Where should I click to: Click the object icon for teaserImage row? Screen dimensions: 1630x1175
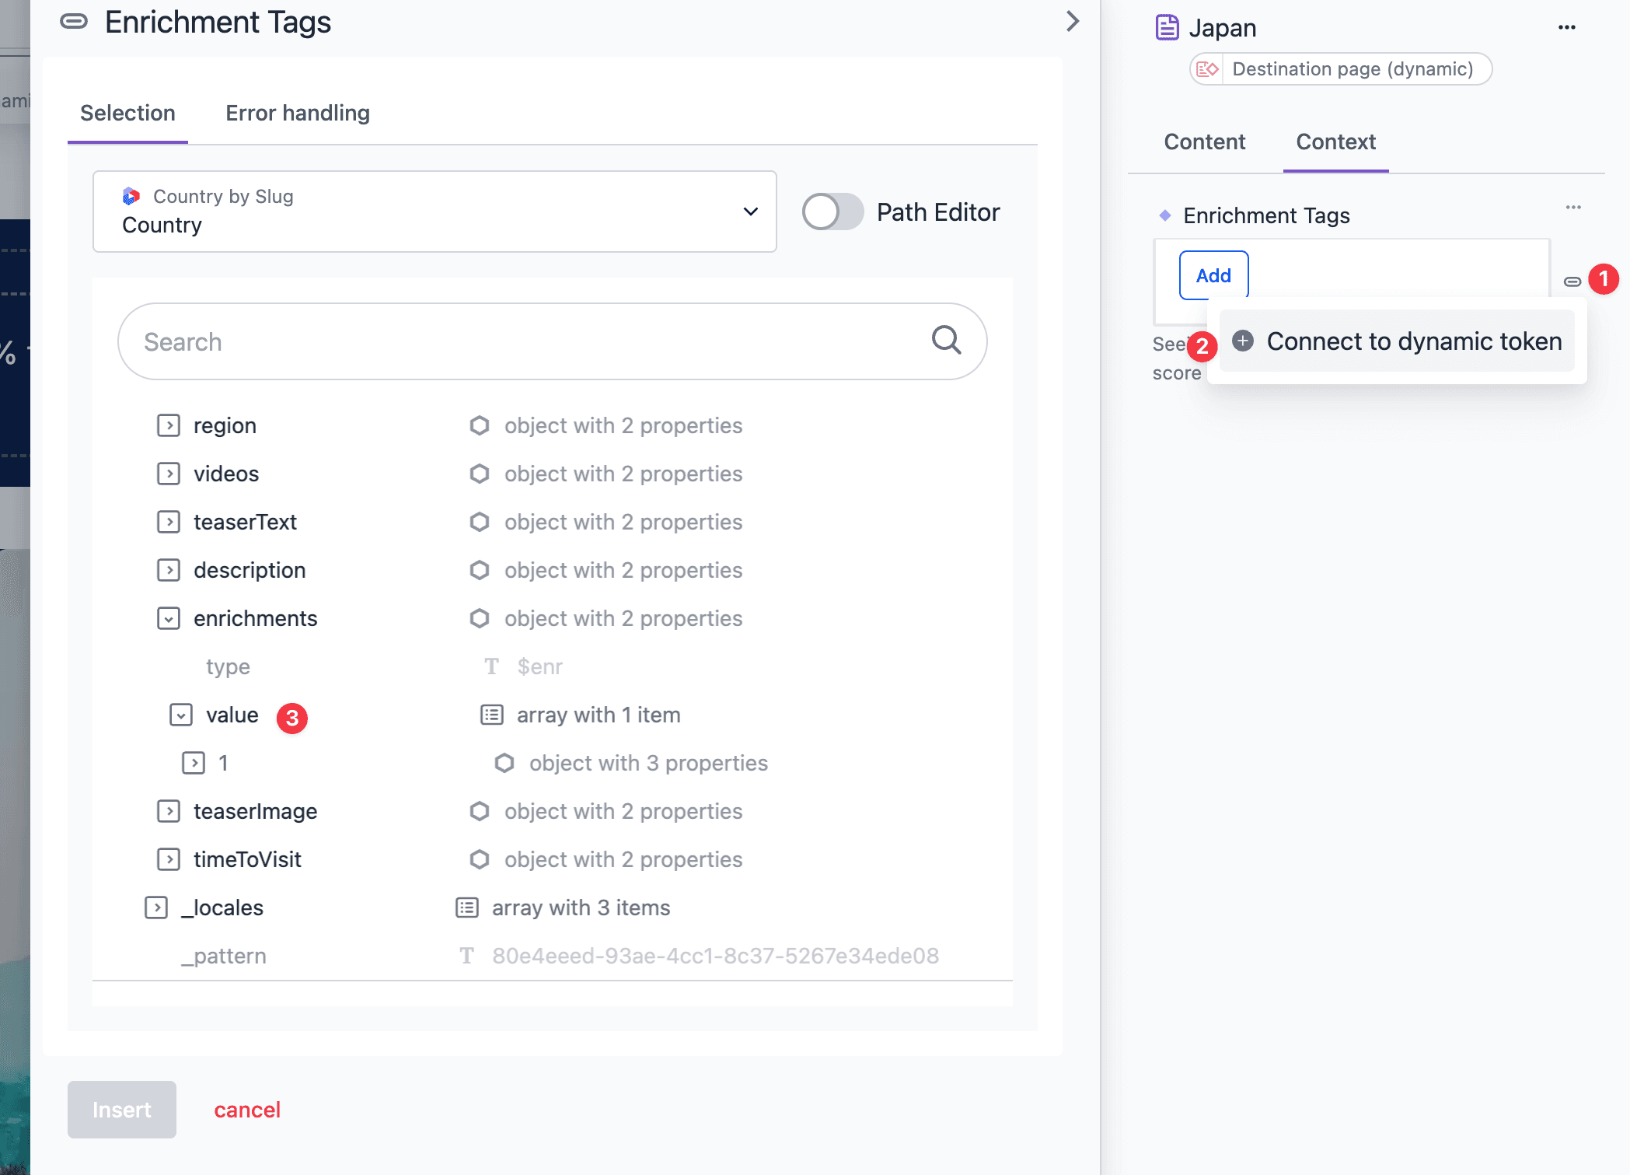pos(480,811)
